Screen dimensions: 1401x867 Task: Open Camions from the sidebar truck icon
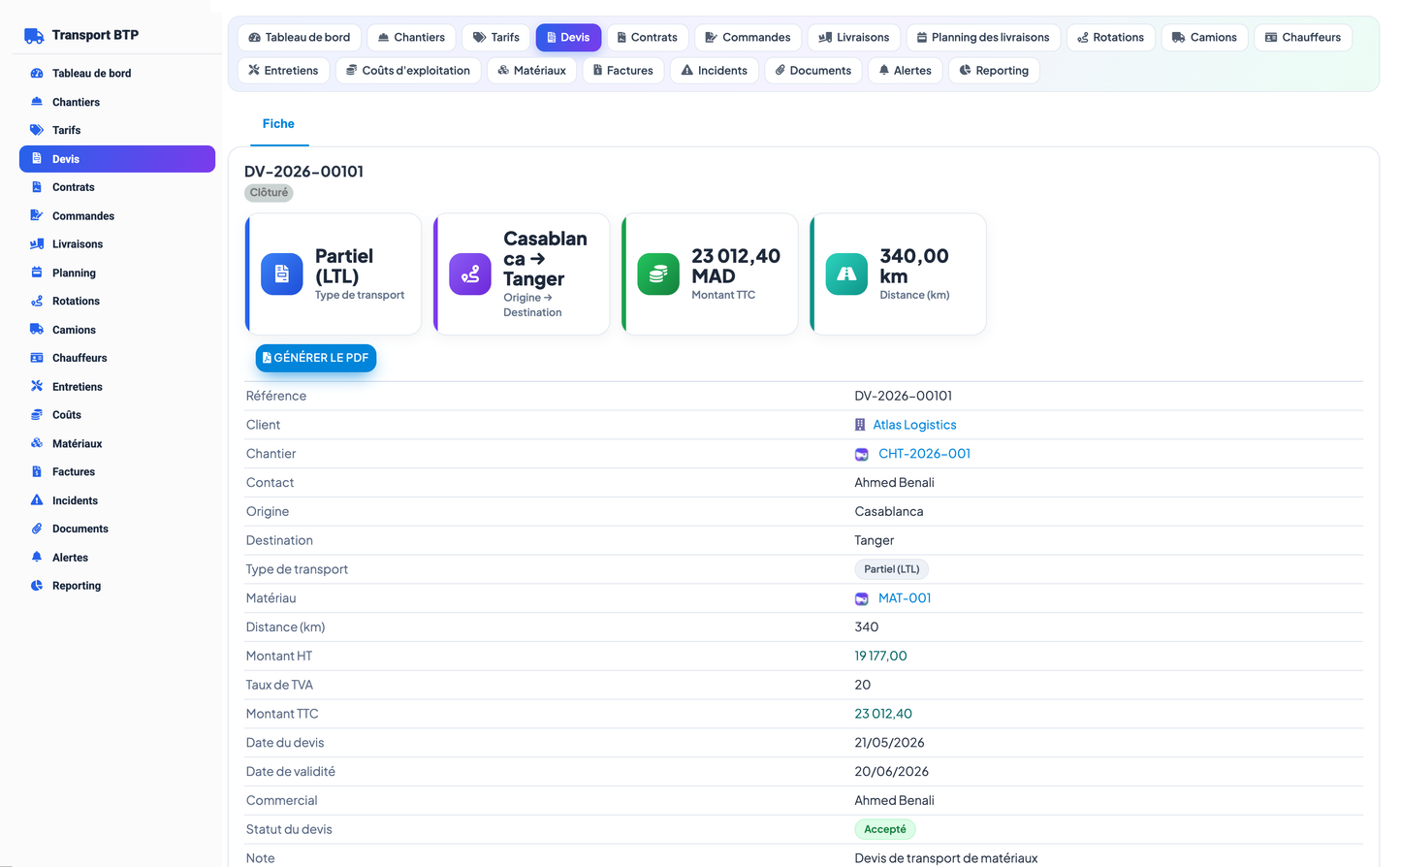point(37,330)
